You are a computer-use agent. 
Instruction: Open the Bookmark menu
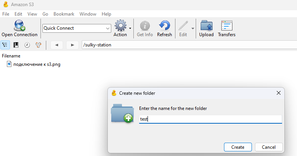coord(63,14)
